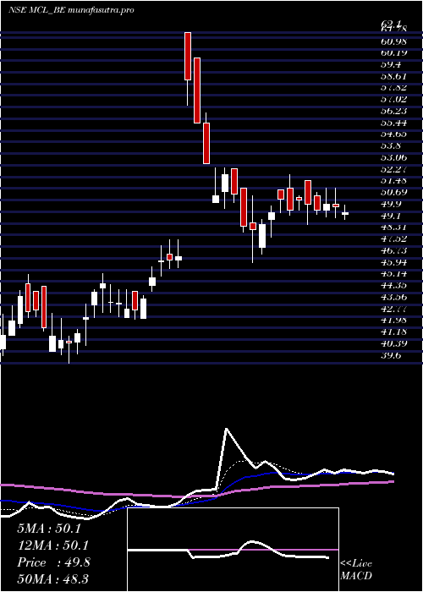
Task: Click the 59.4 price axis label
Action: tap(391, 64)
